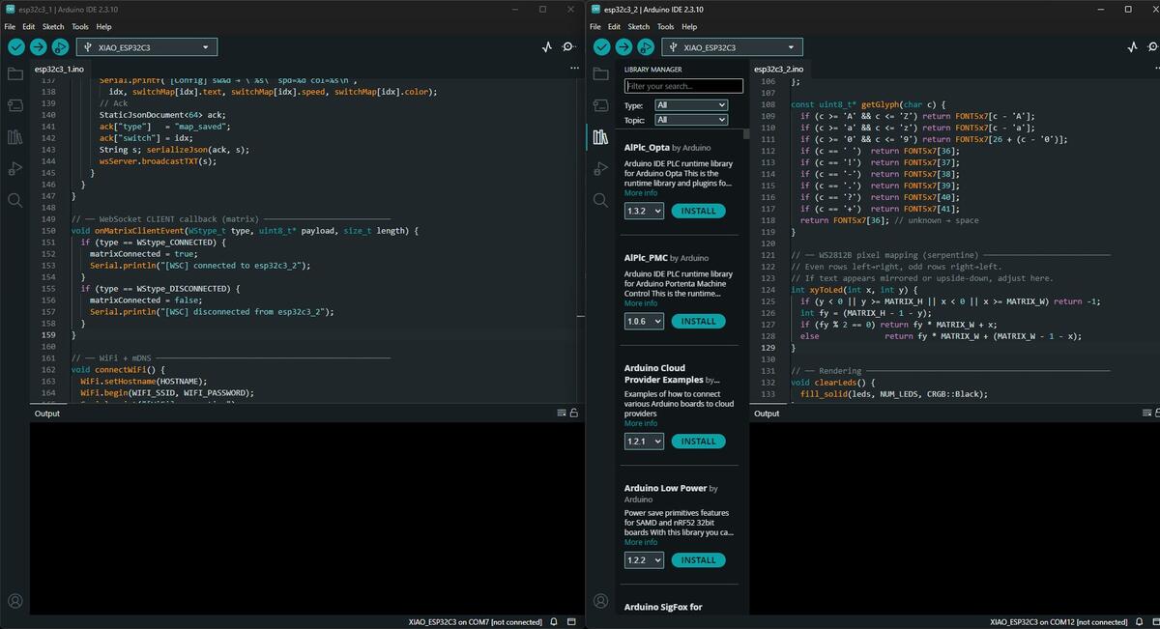The width and height of the screenshot is (1160, 629).
Task: Toggle output lock in esp32c3_2 Output panel
Action: 1157,413
